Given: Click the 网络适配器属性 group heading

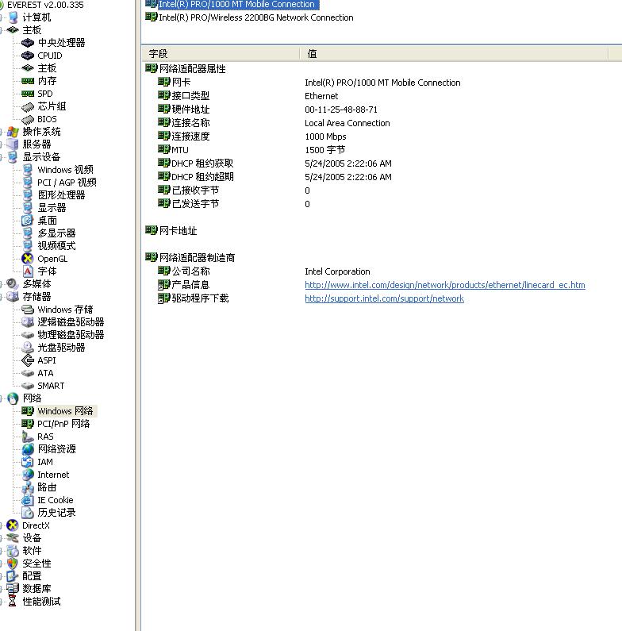Looking at the screenshot, I should click(x=192, y=69).
